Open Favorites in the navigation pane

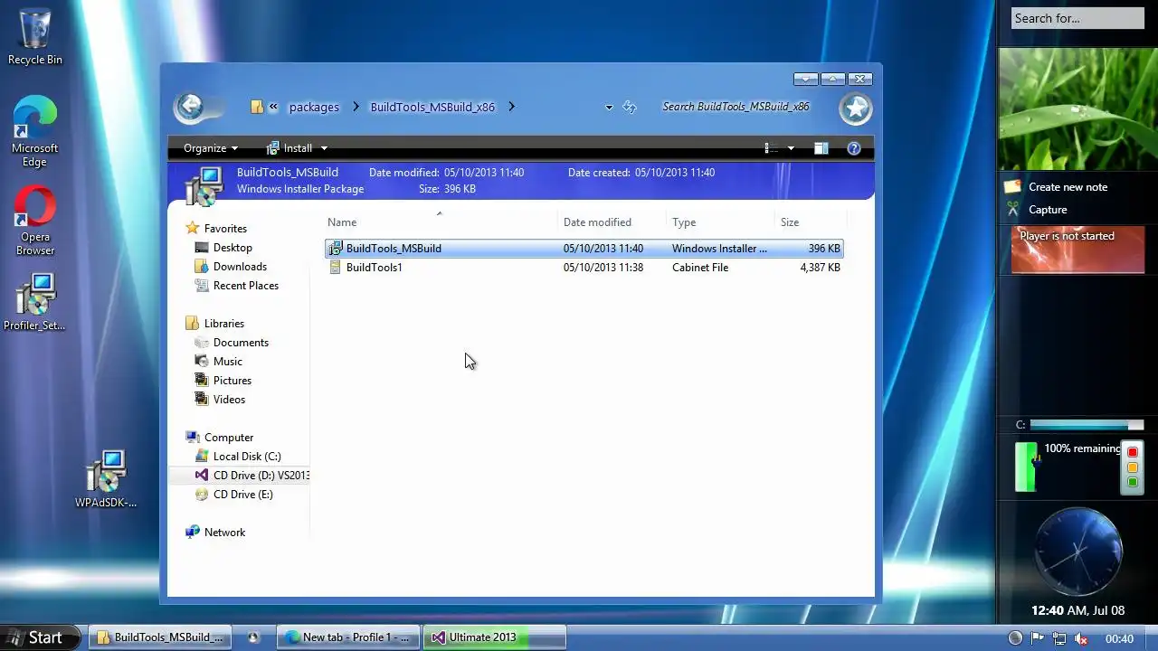[225, 229]
